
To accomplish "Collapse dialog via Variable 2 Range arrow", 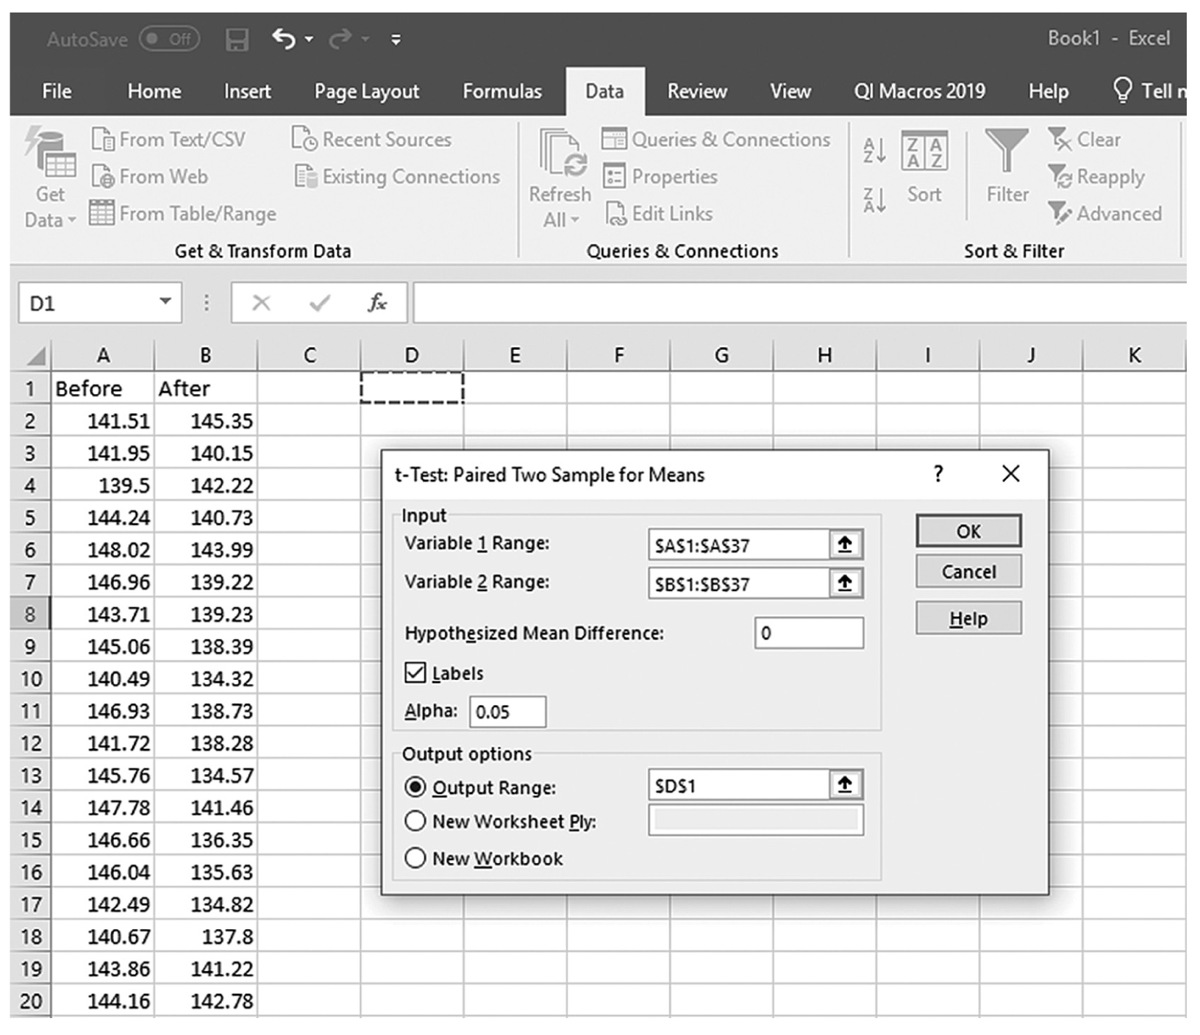I will [x=845, y=584].
